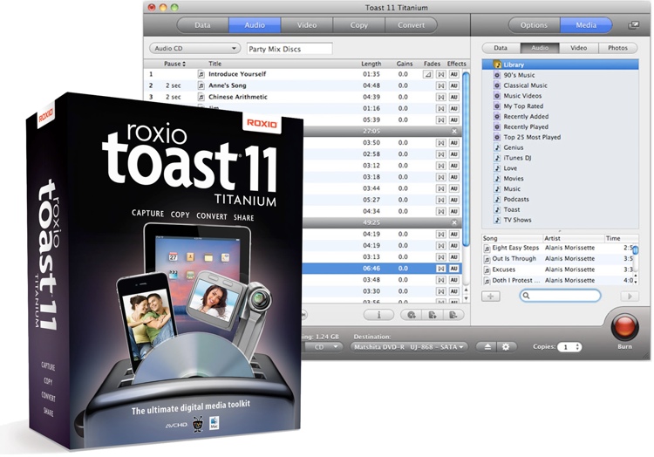The width and height of the screenshot is (654, 457).
Task: Click the add track document icon
Action: tap(433, 315)
